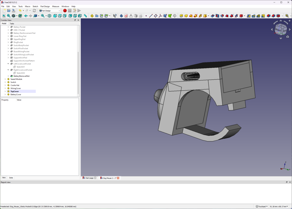Expand the Seeed Module body
Screen dimensions: 292x209
tap(5, 79)
